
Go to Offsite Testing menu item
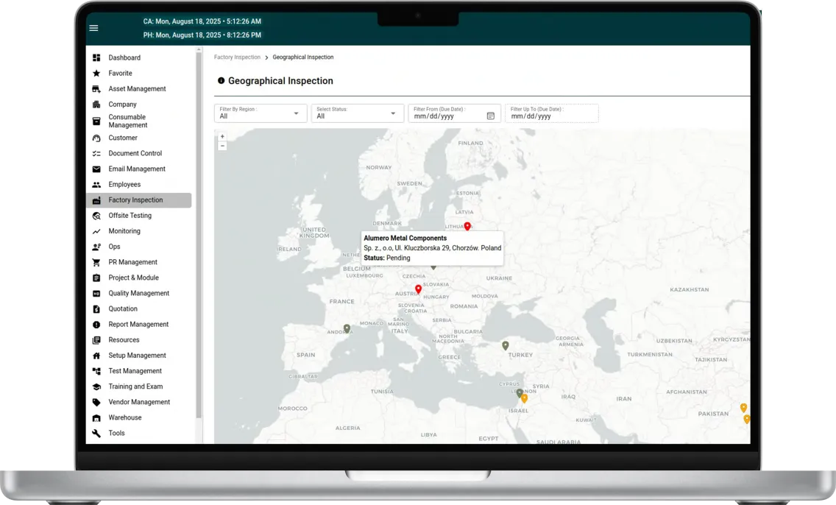[x=130, y=216]
